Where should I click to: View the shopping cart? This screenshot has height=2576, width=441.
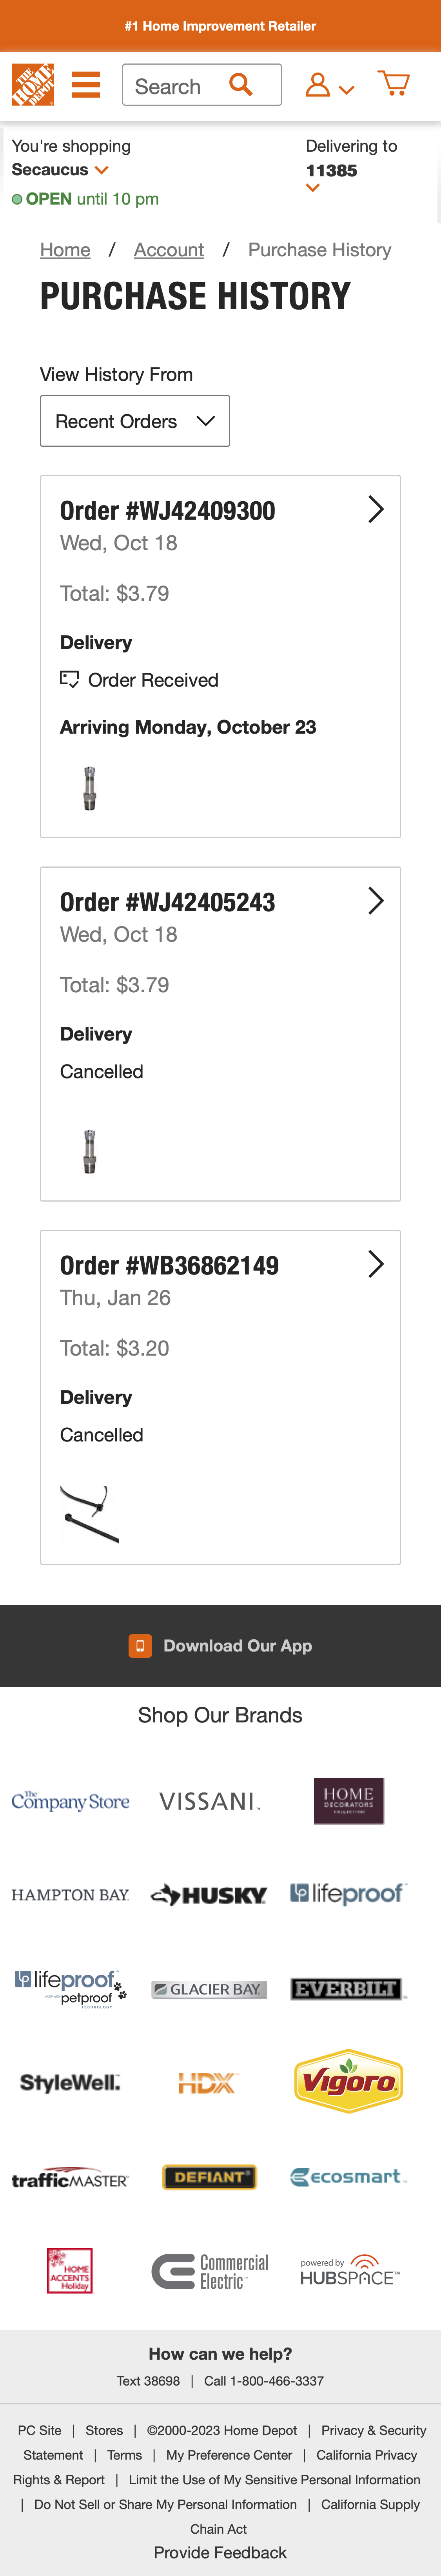coord(394,84)
